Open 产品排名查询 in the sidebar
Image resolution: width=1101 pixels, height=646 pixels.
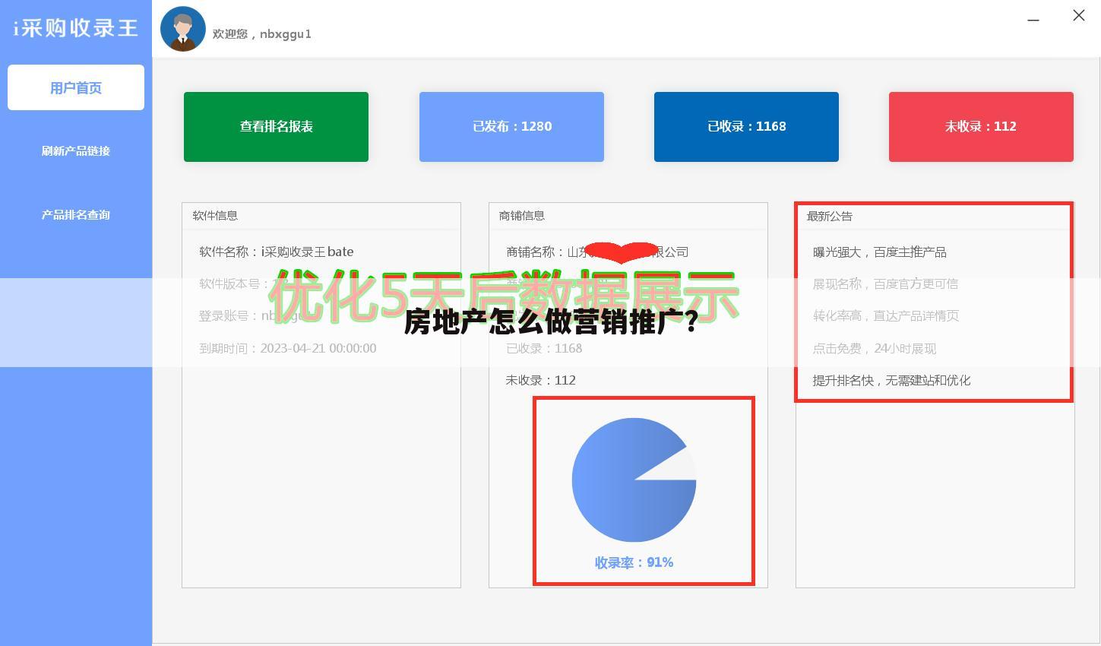pos(76,215)
